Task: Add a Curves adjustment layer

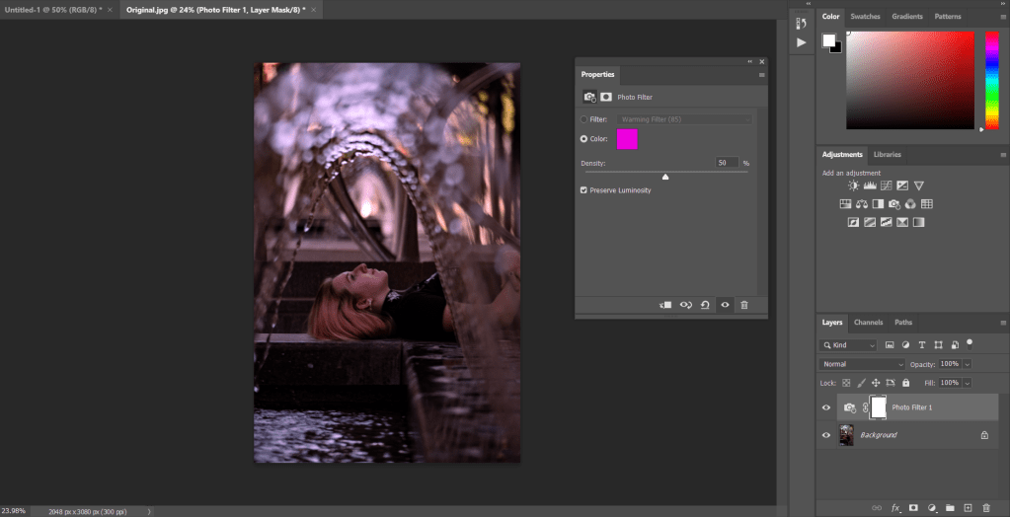Action: pos(886,185)
